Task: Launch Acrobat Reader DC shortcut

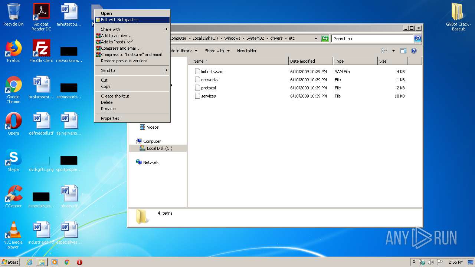Action: 41,17
